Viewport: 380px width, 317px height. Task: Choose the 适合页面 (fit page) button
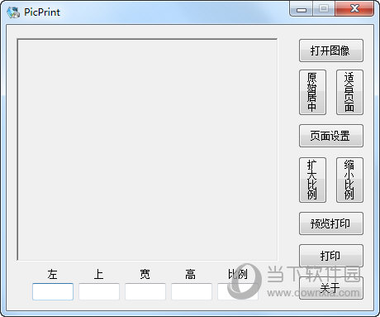tap(349, 92)
